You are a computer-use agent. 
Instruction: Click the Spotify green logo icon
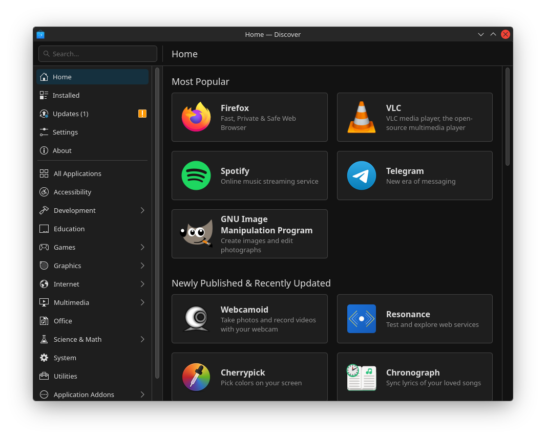[x=196, y=175]
